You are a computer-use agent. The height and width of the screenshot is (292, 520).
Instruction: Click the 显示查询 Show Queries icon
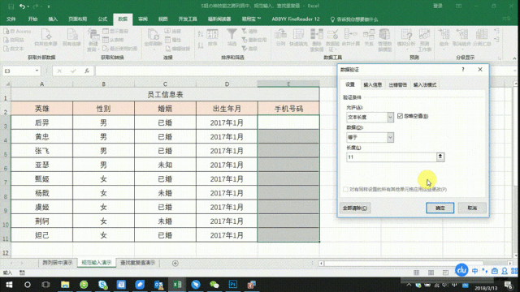click(115, 31)
